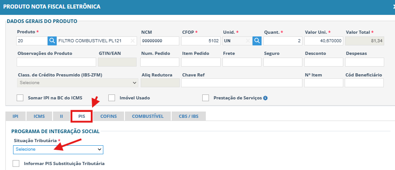This screenshot has height=170, width=395.
Task: Click the DADOS GERAIS DO PRODUTO heading
Action: click(x=42, y=21)
